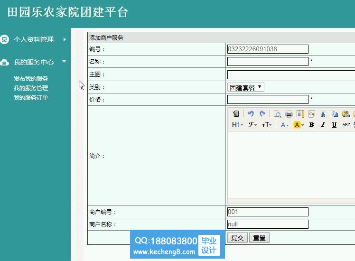Viewport: 355px width, 261px height.
Task: Open print preview from editor toolbar
Action: (x=277, y=113)
